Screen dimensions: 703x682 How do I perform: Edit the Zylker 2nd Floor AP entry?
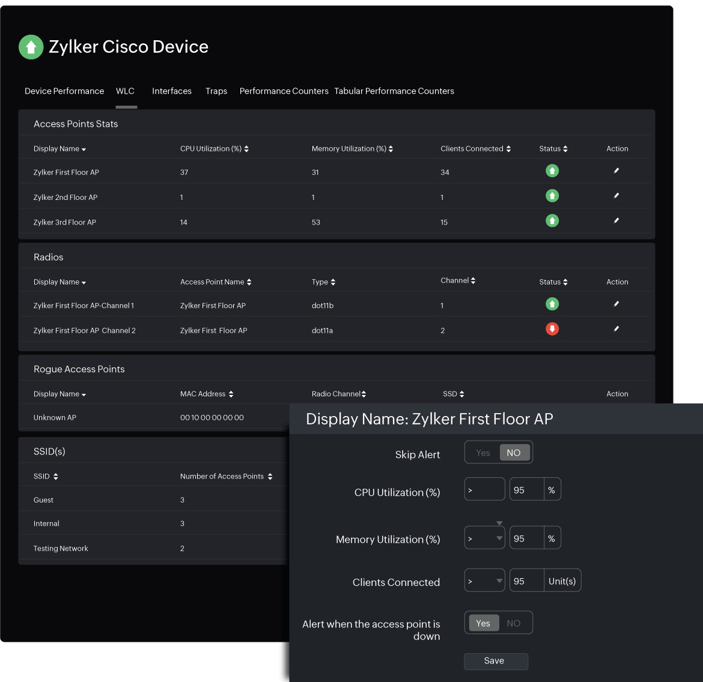click(616, 196)
